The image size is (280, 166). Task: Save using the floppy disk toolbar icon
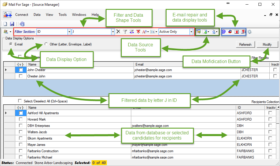tap(12, 24)
